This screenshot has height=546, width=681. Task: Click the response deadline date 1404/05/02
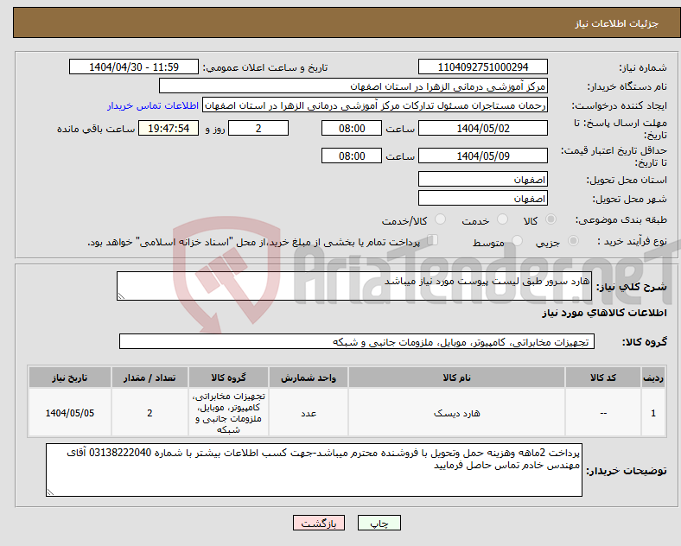482,128
